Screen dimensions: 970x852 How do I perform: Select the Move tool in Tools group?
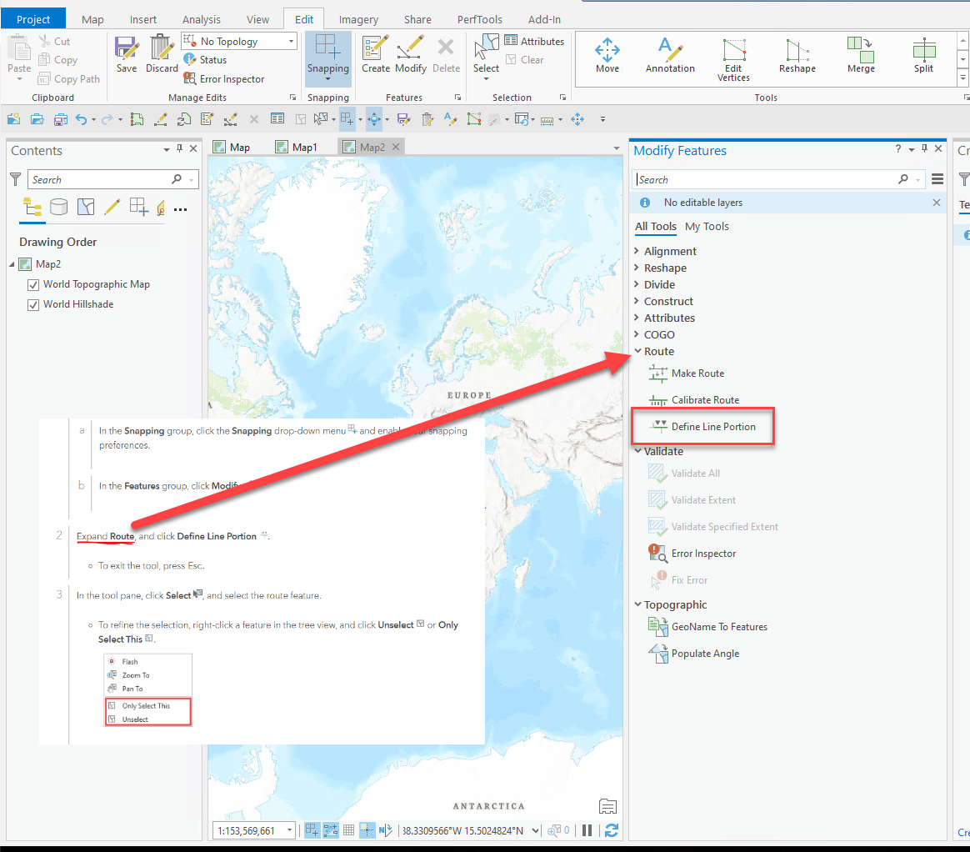tap(607, 55)
